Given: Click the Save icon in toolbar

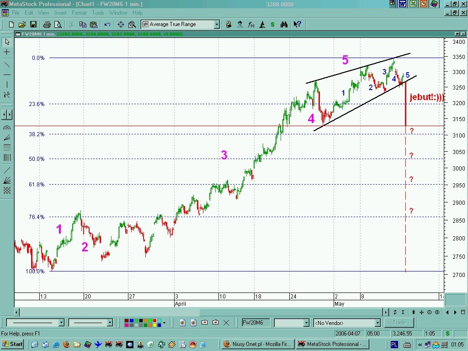Looking at the screenshot, I should pos(33,24).
